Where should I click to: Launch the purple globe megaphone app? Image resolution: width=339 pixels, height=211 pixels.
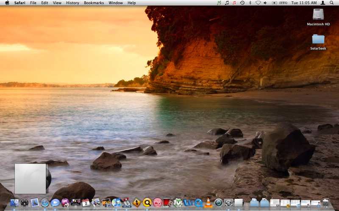point(65,203)
